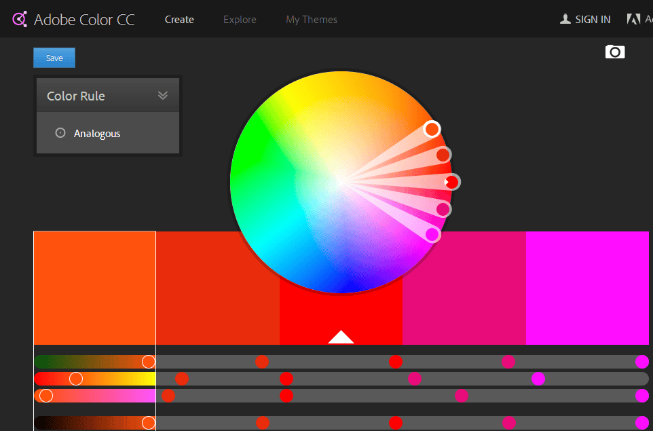Click the red-orange dot in the top slider row
The width and height of the screenshot is (653, 431).
[x=262, y=362]
